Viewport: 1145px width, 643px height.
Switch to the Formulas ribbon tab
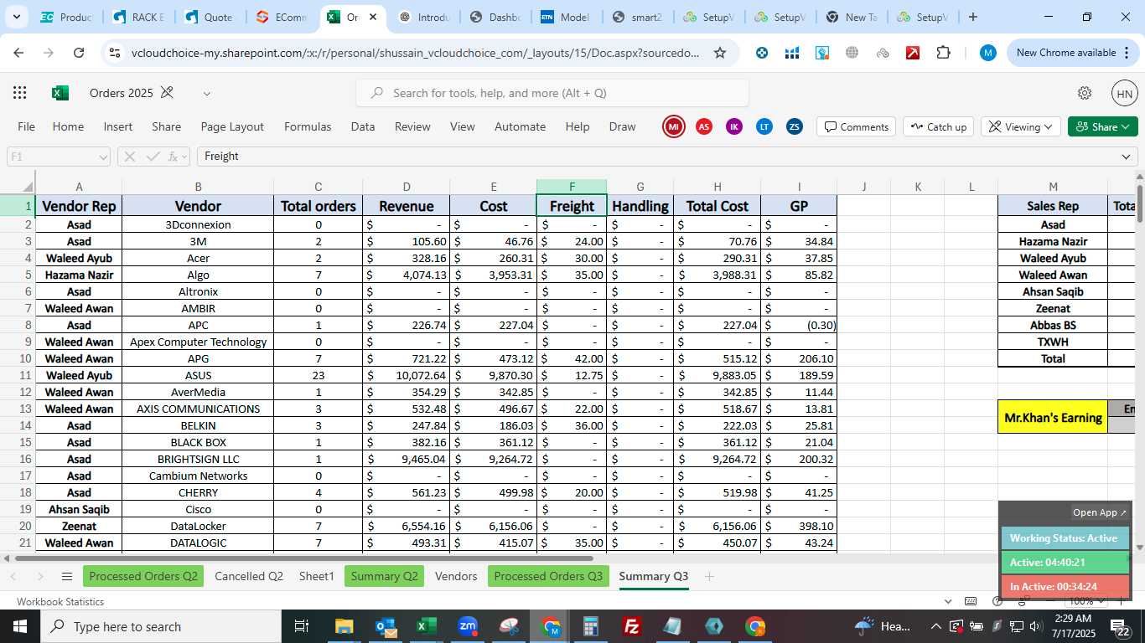(308, 126)
